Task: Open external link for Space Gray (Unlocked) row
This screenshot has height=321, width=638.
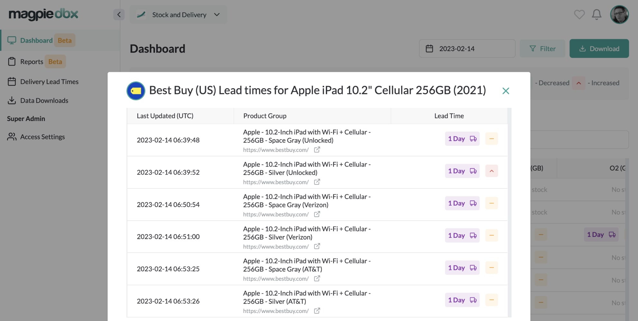Action: tap(317, 150)
